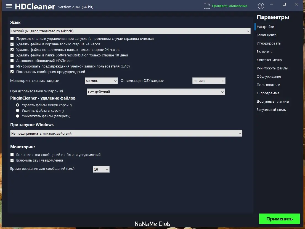Open Обслуживание section

point(269,76)
